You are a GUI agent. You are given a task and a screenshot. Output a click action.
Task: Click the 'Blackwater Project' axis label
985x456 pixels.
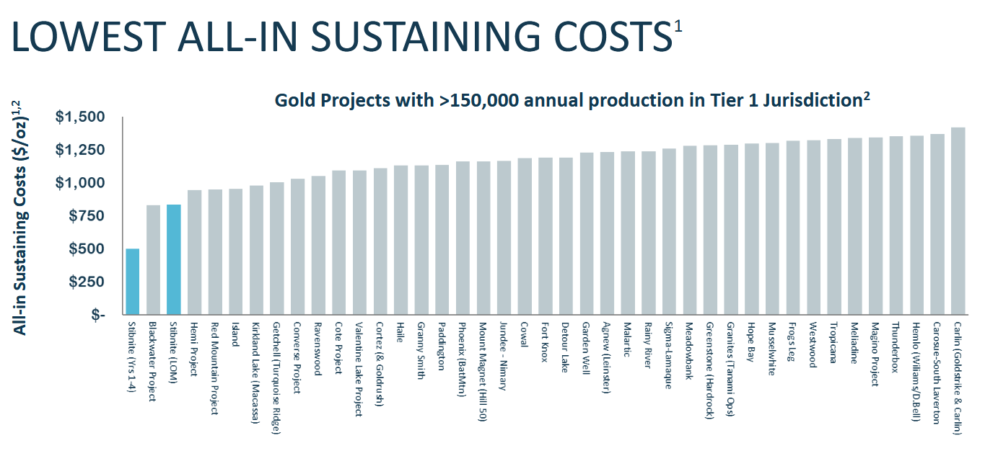[153, 362]
